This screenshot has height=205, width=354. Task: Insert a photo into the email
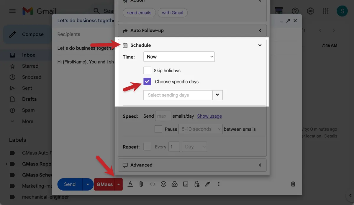(186, 184)
